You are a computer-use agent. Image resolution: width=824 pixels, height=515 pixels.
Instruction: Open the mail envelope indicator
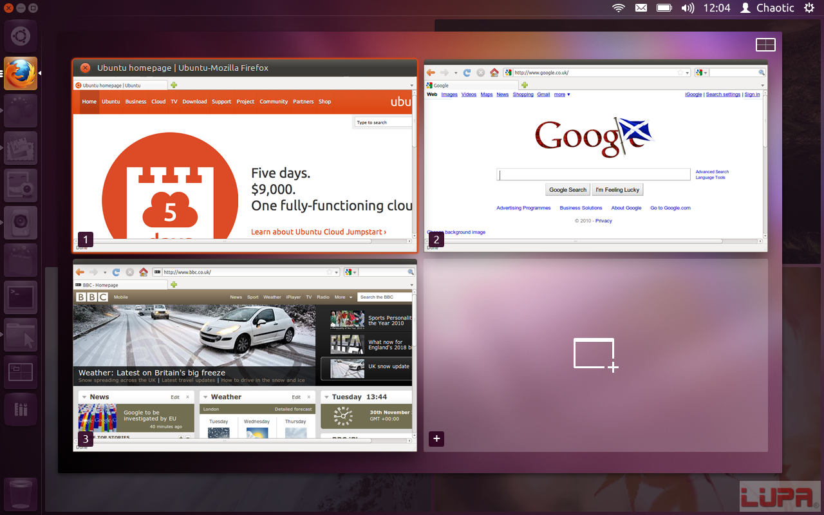pyautogui.click(x=641, y=8)
